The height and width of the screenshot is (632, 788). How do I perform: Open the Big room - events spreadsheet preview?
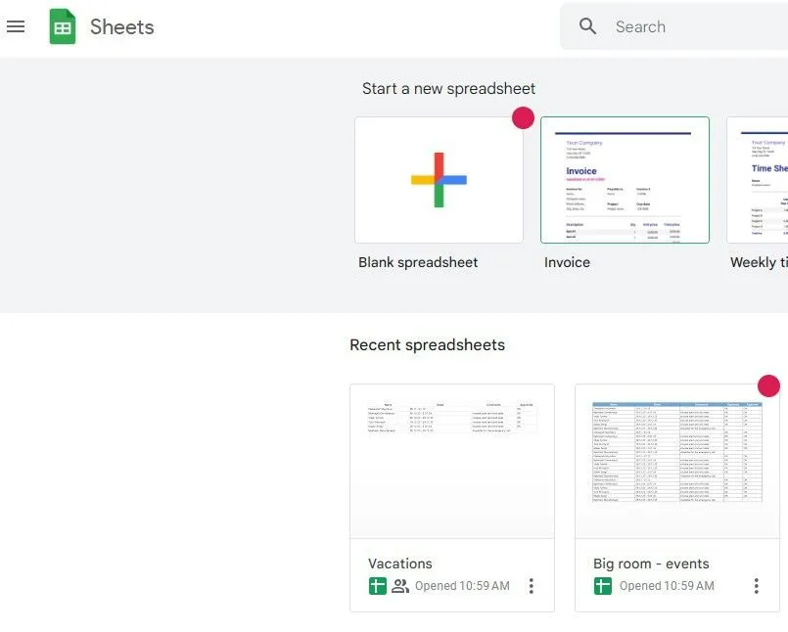(676, 460)
